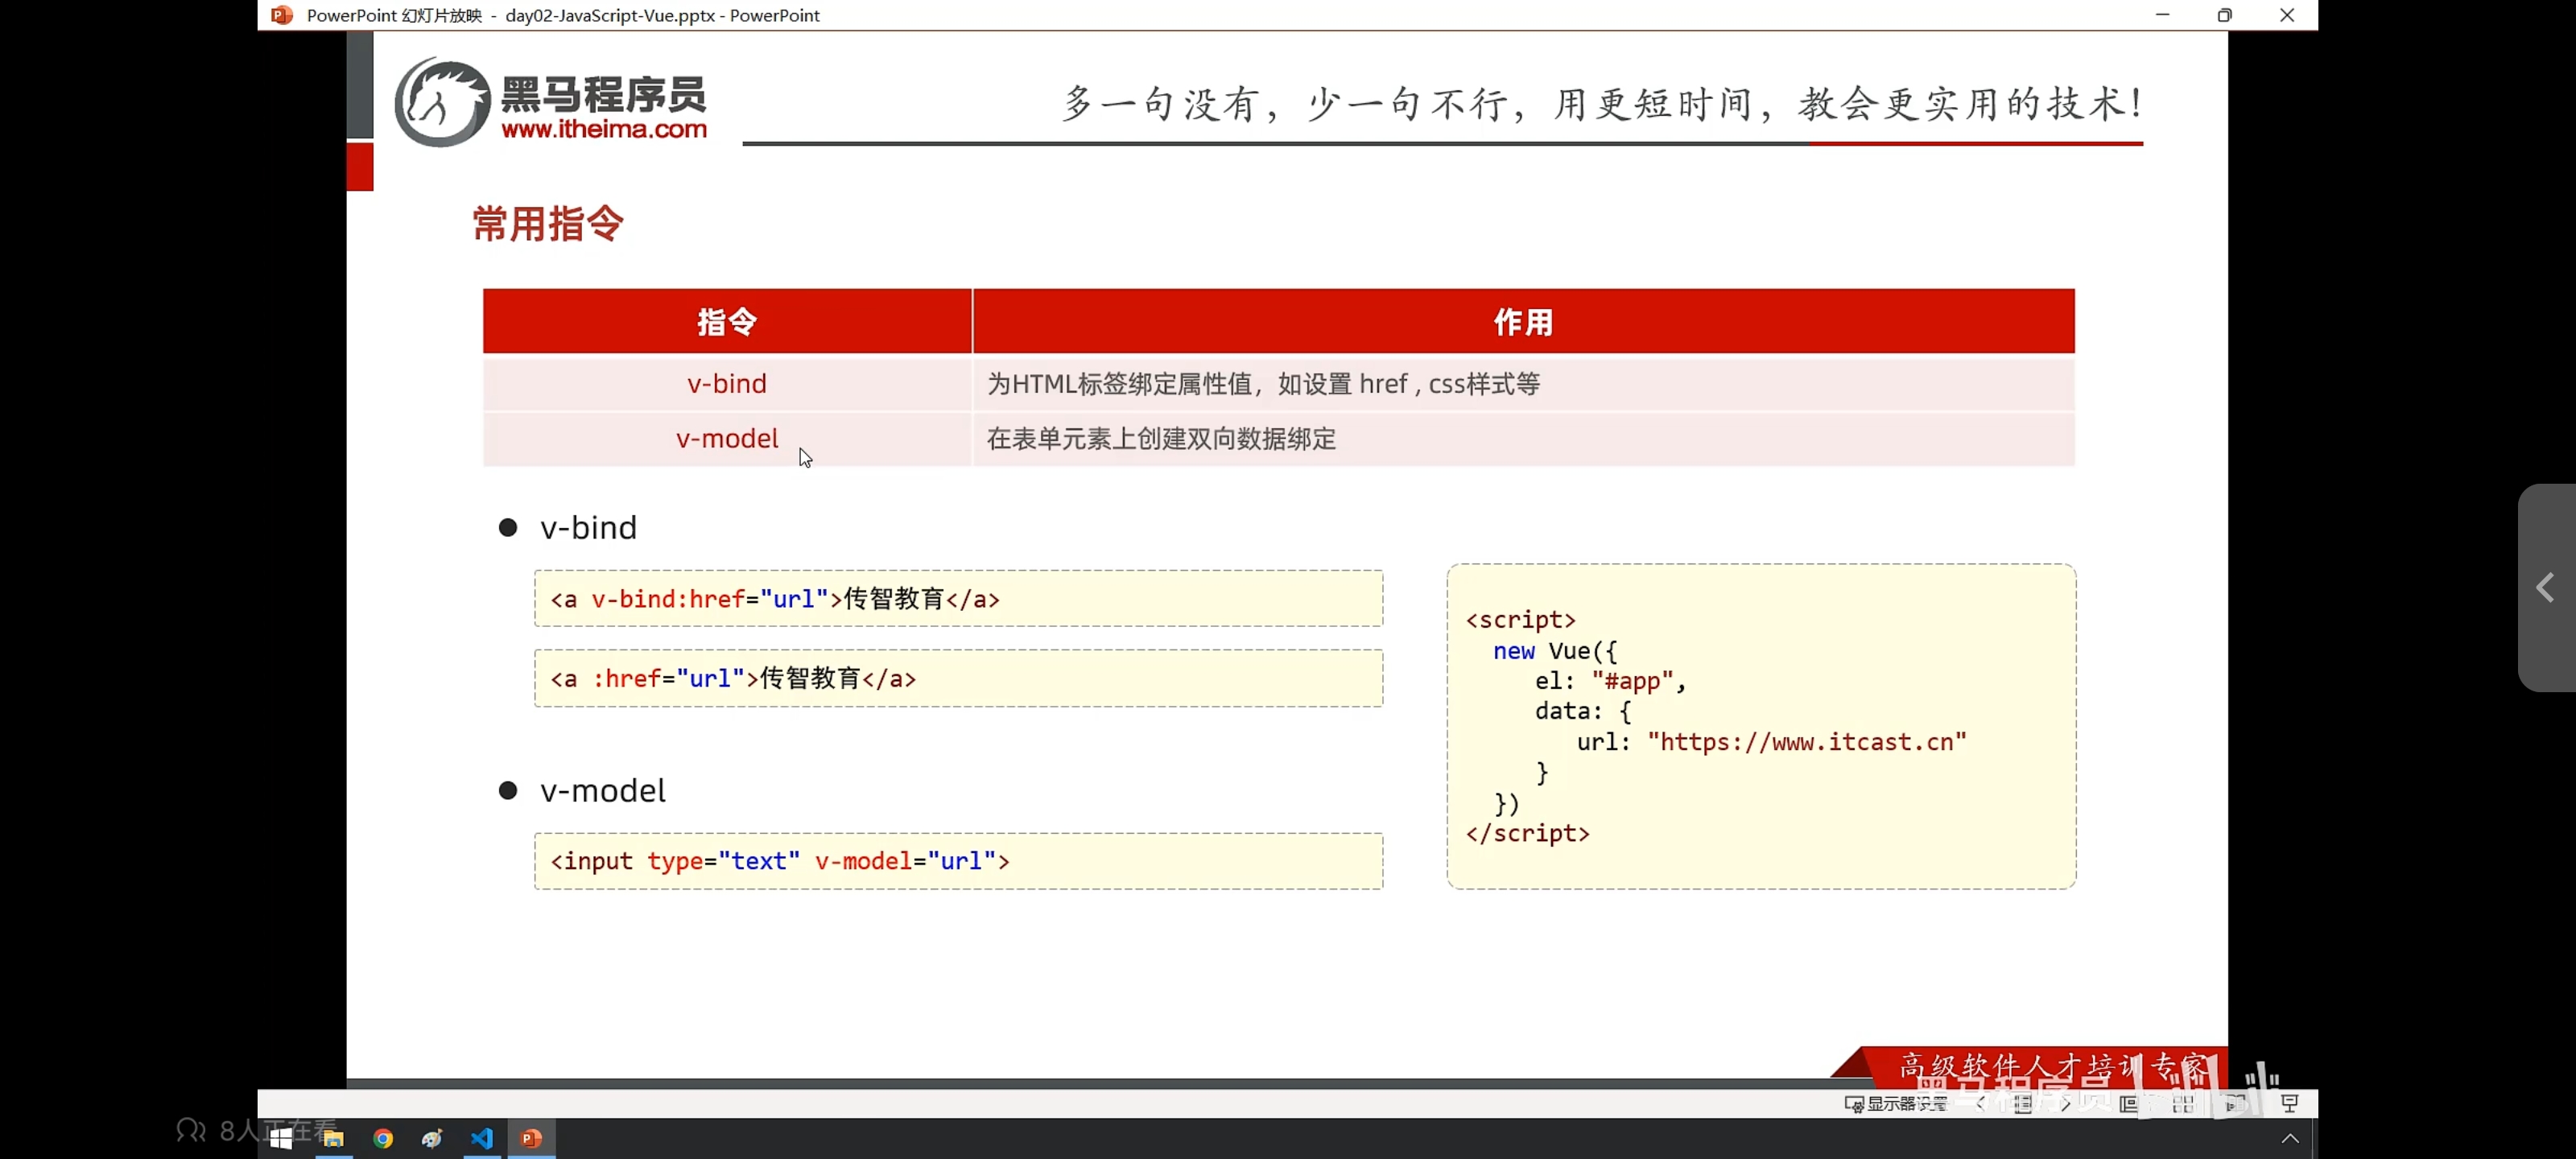The image size is (2576, 1159).
Task: Open the Paint app taskbar icon
Action: tap(432, 1138)
